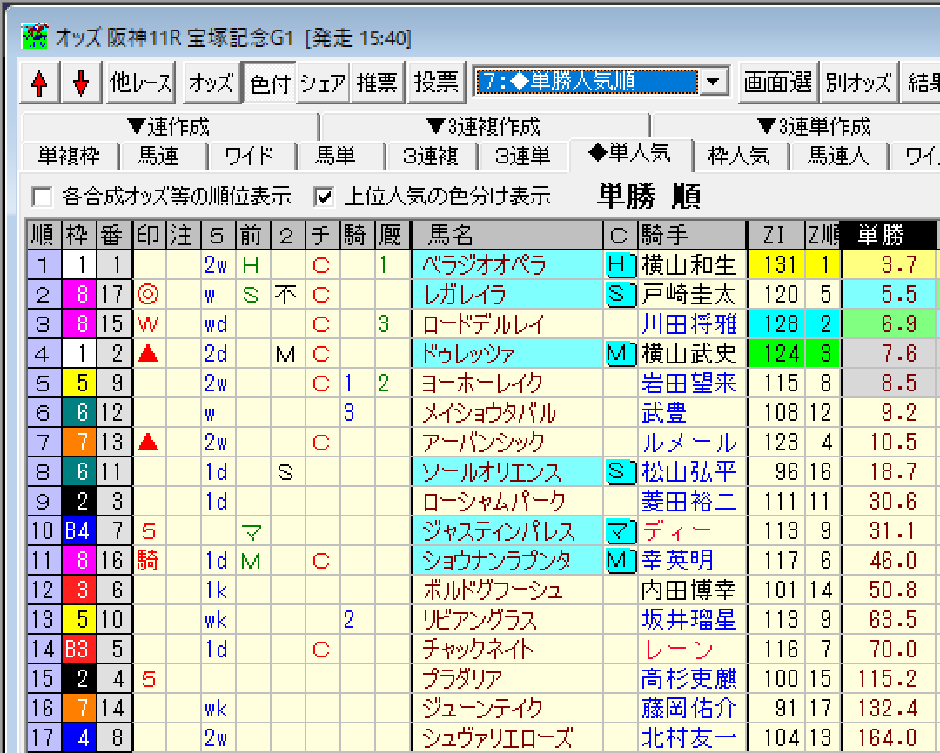The width and height of the screenshot is (940, 753).
Task: Click the 他レース button
Action: (141, 82)
